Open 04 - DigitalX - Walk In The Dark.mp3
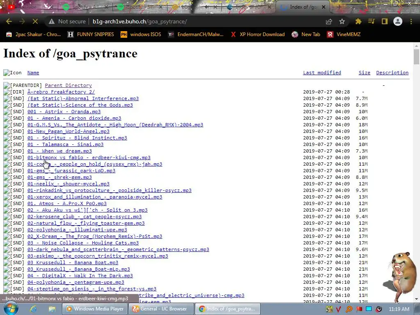420x315 pixels. (x=80, y=276)
